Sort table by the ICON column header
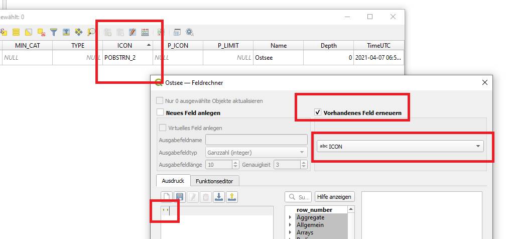 tap(124, 45)
